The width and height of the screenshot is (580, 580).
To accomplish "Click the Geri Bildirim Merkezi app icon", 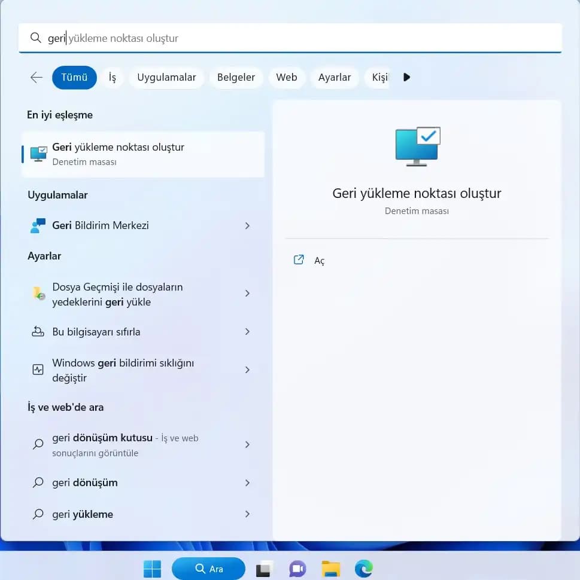I will pos(38,225).
